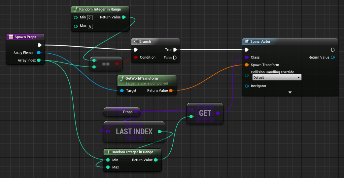Viewport: 344px width, 178px height.
Task: Click the Array Element blue output pin
Action: [39, 53]
